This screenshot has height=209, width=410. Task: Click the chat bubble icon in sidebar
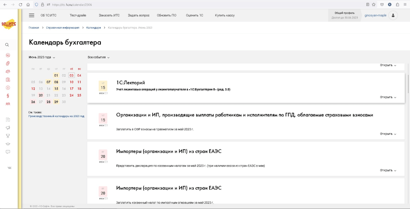[8, 152]
